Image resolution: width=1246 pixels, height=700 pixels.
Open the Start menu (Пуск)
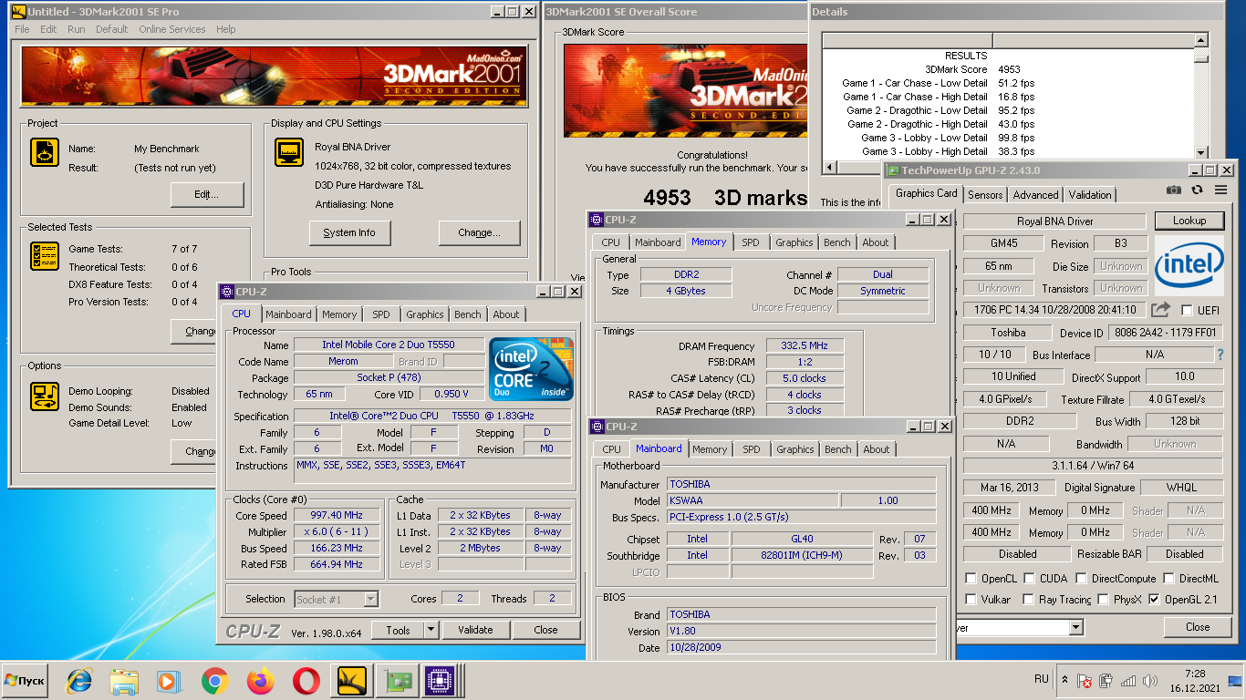click(x=26, y=681)
